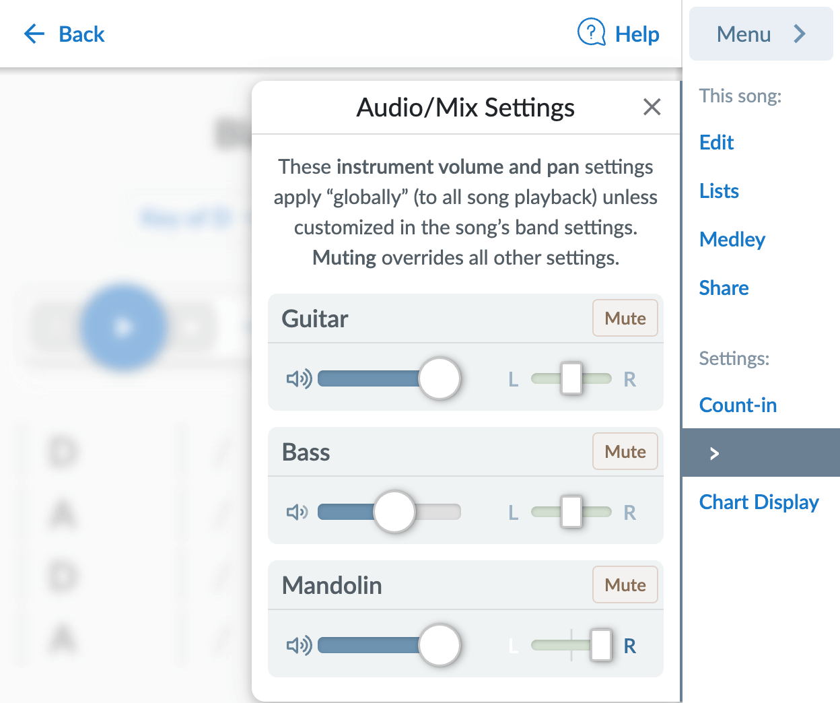The width and height of the screenshot is (840, 703).
Task: Click the Mandolin pan slider handle
Action: (x=600, y=645)
